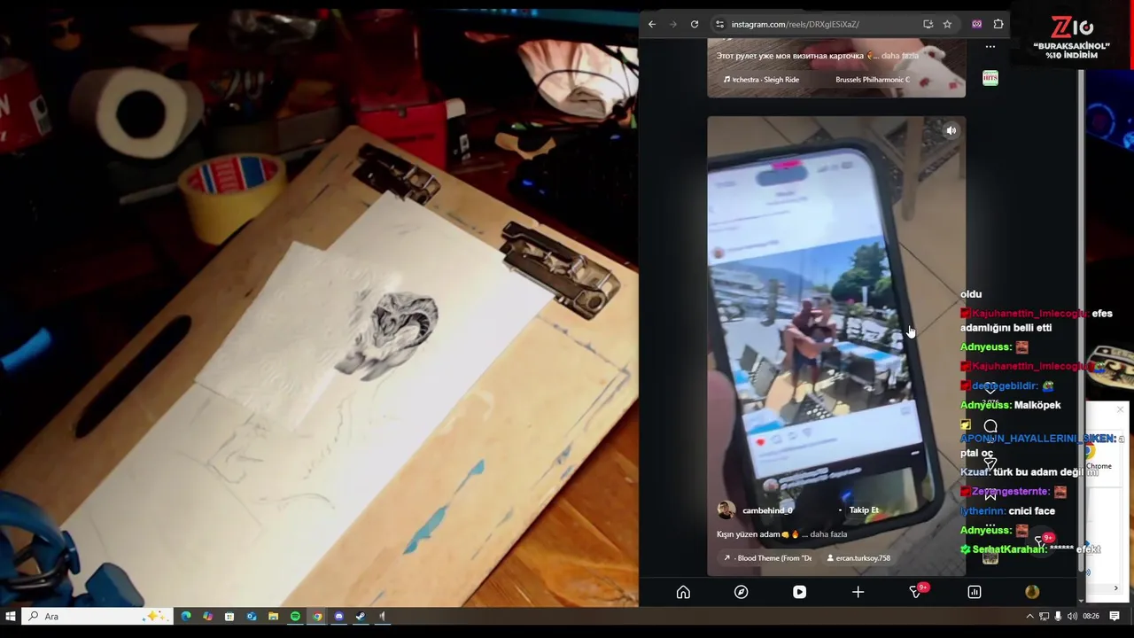This screenshot has height=638, width=1134.
Task: Open the Windows Start menu
Action: click(11, 616)
